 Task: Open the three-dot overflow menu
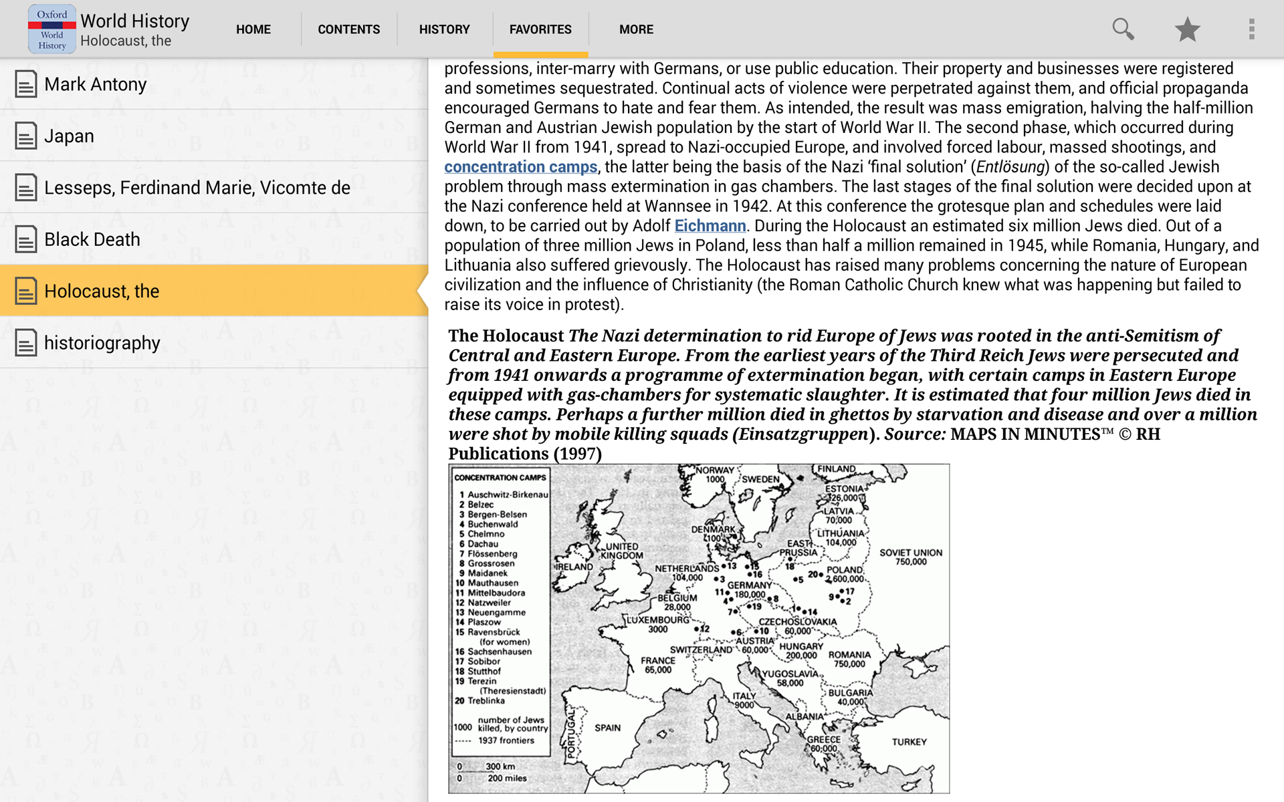[x=1252, y=29]
